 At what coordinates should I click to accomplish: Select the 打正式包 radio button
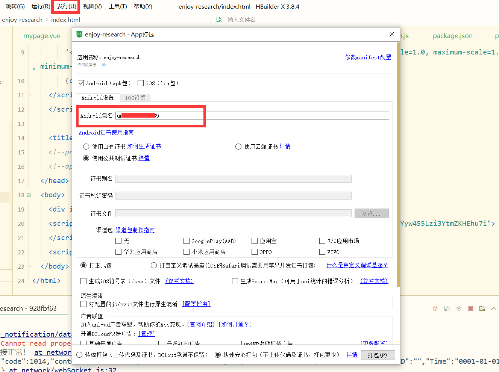[83, 265]
